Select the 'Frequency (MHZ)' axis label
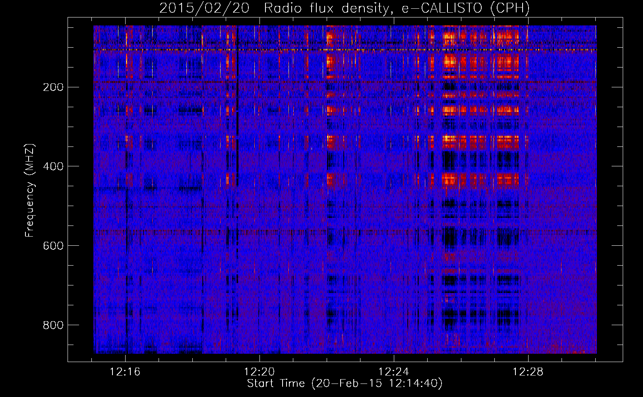Screen dimensions: 643x397 tap(30, 191)
